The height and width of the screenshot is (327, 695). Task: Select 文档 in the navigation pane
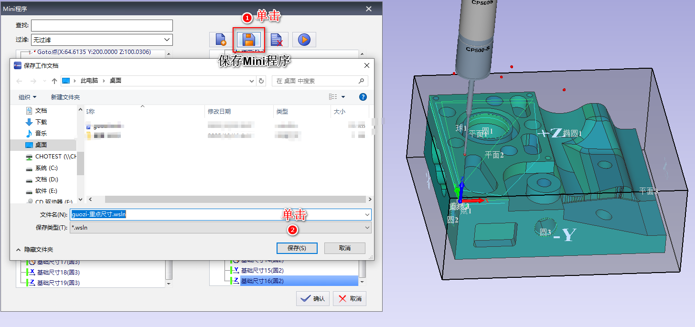[x=41, y=110]
